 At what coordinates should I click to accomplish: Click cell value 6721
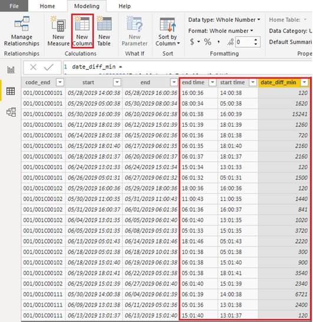(x=301, y=294)
